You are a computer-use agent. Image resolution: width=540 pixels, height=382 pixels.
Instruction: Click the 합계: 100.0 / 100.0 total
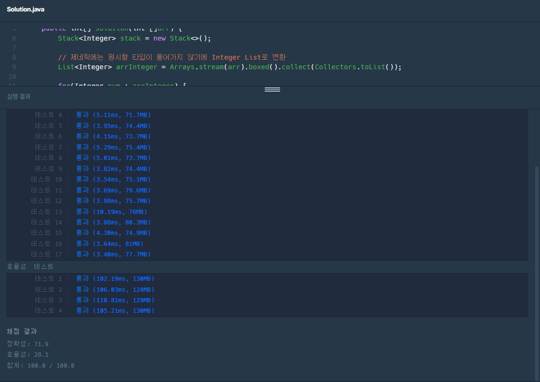[x=41, y=365]
